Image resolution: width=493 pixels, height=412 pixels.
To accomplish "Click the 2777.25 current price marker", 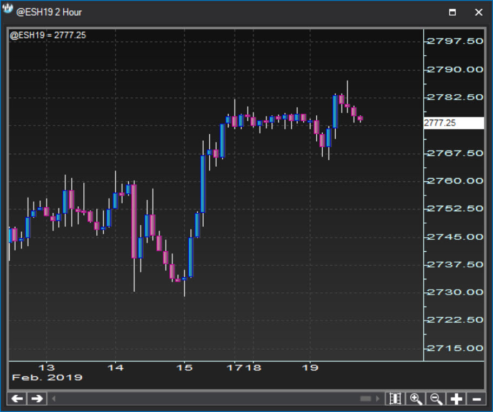I will click(x=454, y=123).
